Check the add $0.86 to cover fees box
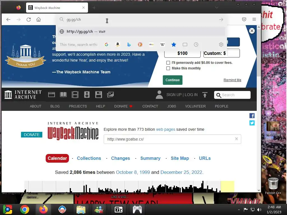Screen dimensions: 287x215 coord(168,63)
